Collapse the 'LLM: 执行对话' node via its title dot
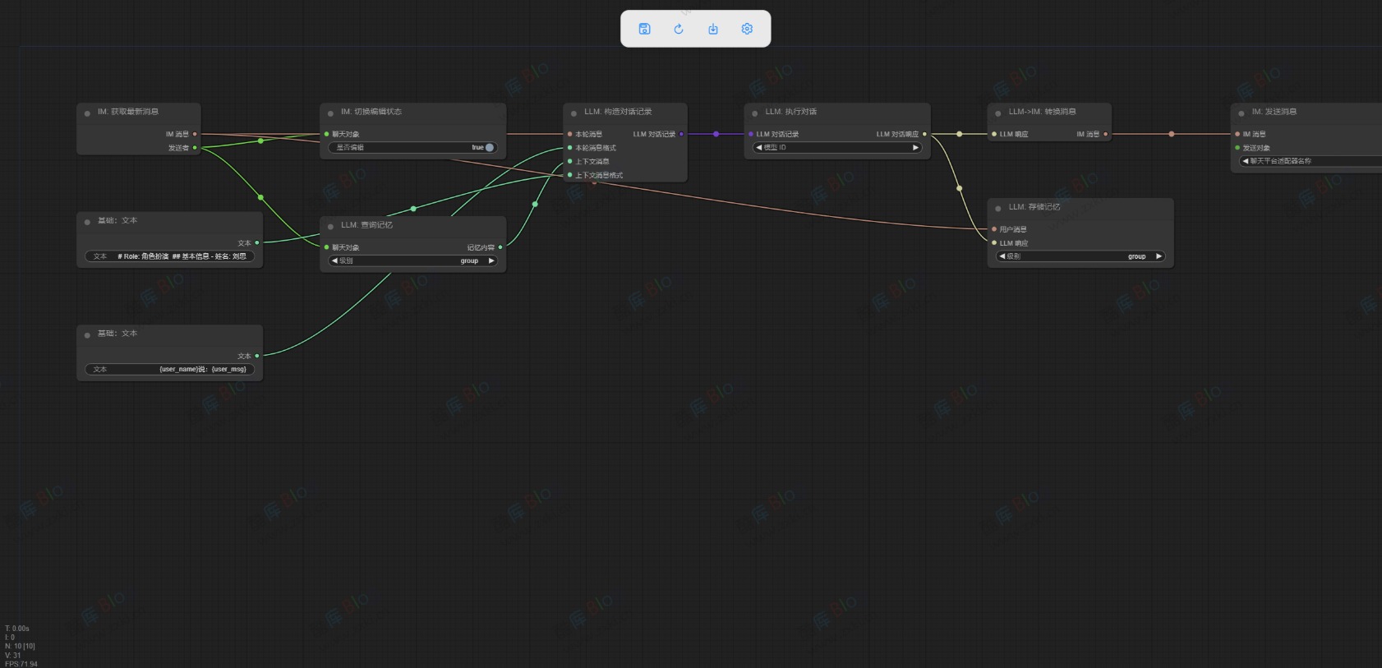 [754, 113]
